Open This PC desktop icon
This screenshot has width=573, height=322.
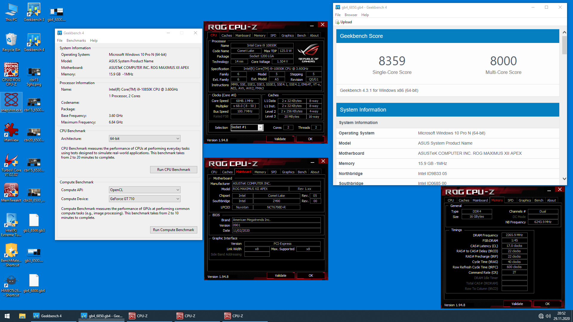coord(11,13)
